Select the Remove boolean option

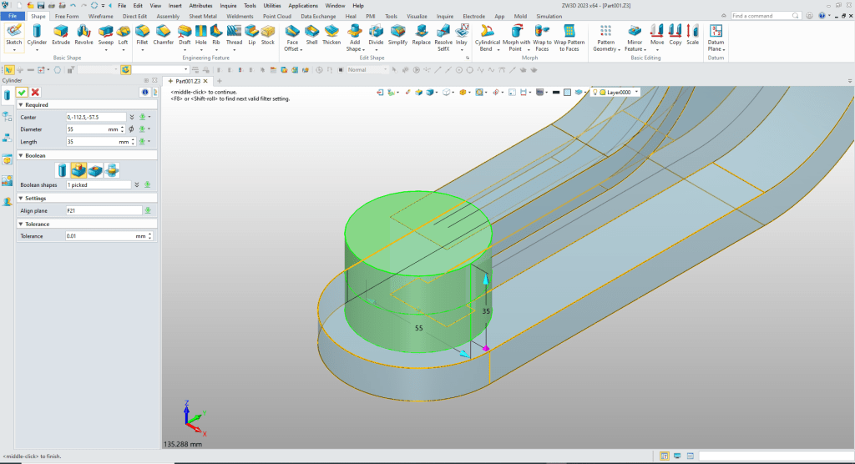(x=97, y=170)
